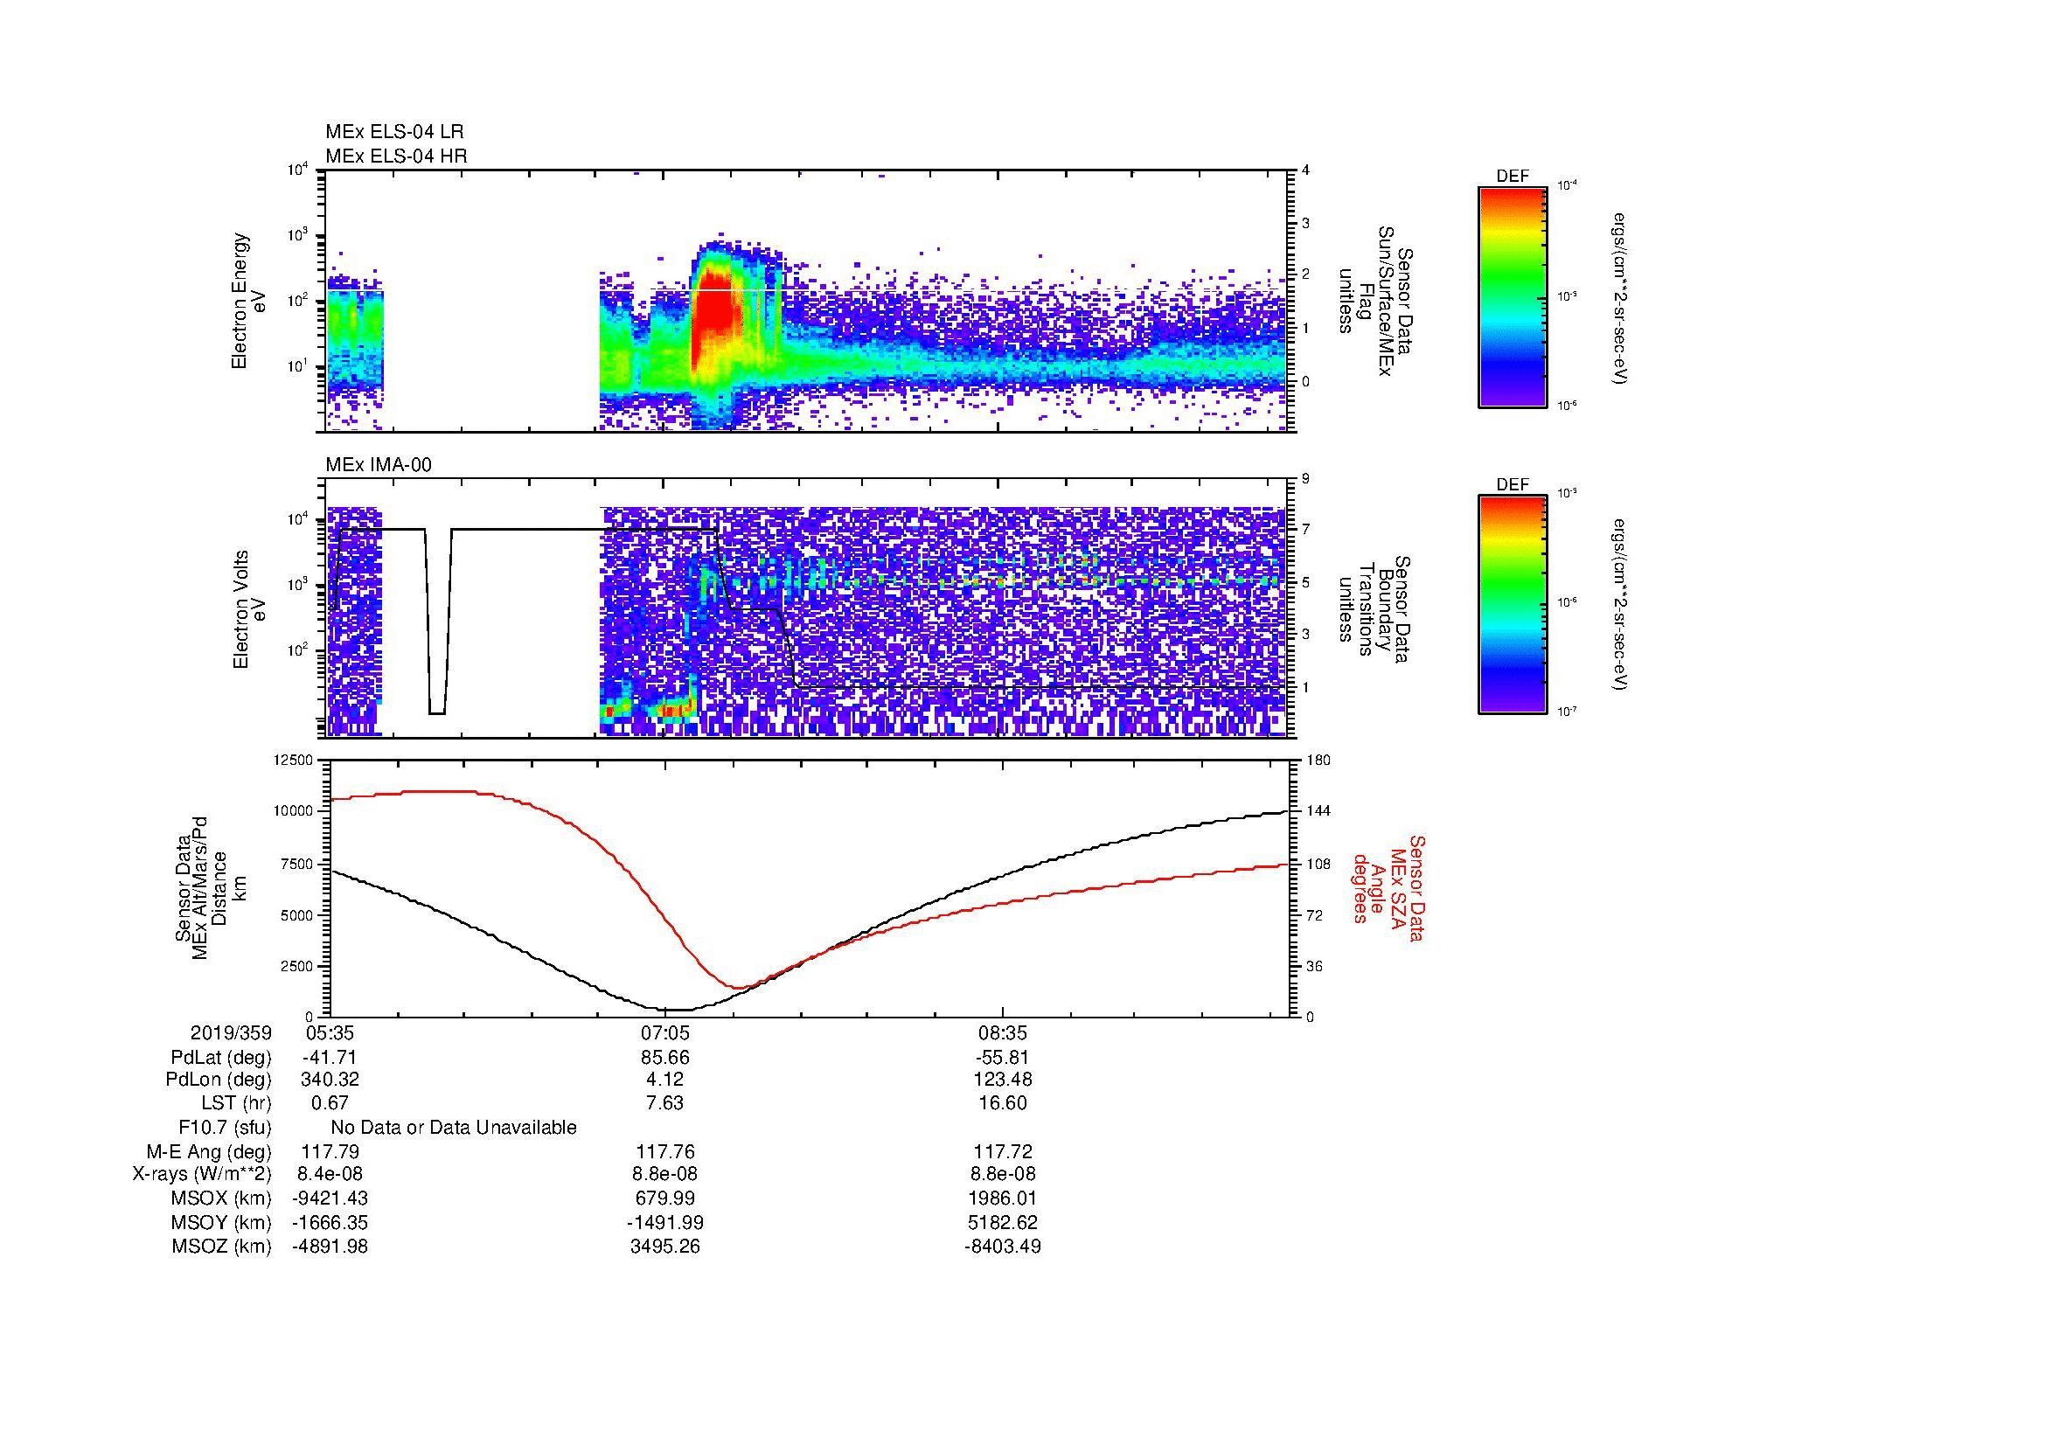This screenshot has width=2045, height=1445.
Task: Click the 'X-rays (W/m**2)' row label
Action: (x=202, y=1174)
